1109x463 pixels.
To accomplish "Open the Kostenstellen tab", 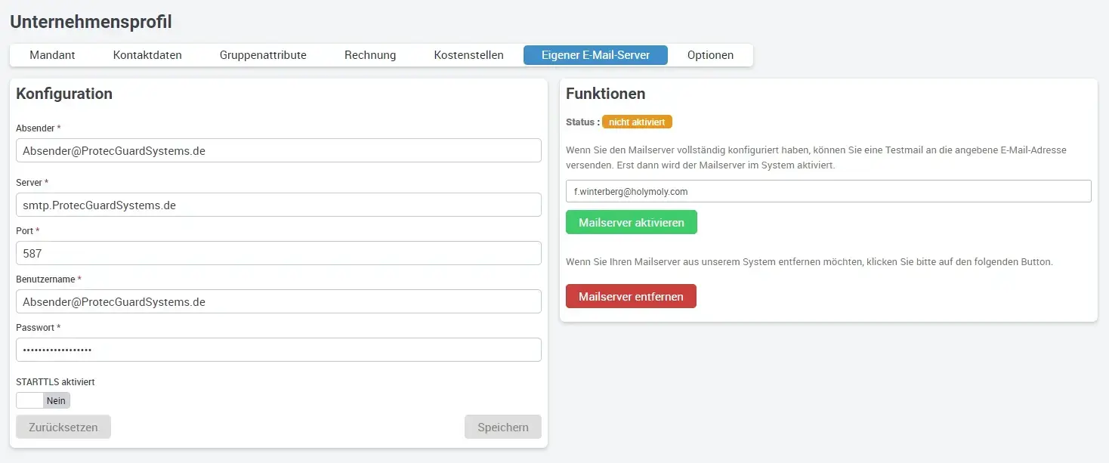I will [468, 55].
